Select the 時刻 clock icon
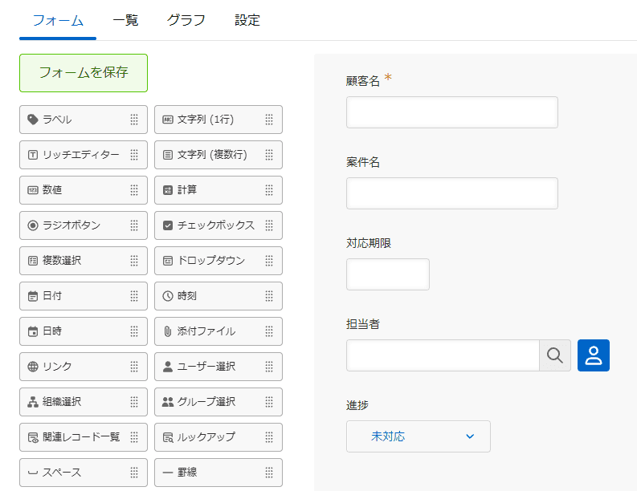The image size is (637, 491). 168,296
